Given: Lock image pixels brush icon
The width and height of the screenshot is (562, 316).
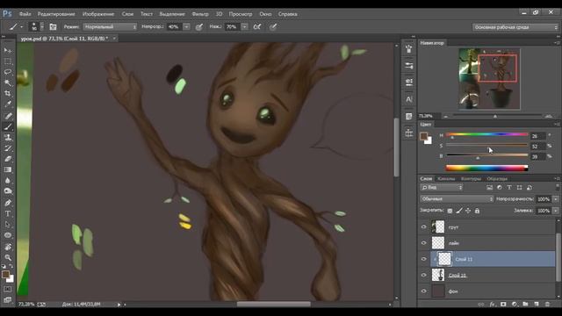Looking at the screenshot, I should [459, 211].
